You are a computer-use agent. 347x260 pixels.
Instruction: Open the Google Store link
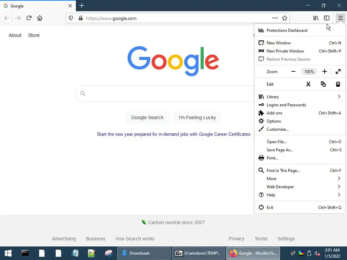click(34, 35)
